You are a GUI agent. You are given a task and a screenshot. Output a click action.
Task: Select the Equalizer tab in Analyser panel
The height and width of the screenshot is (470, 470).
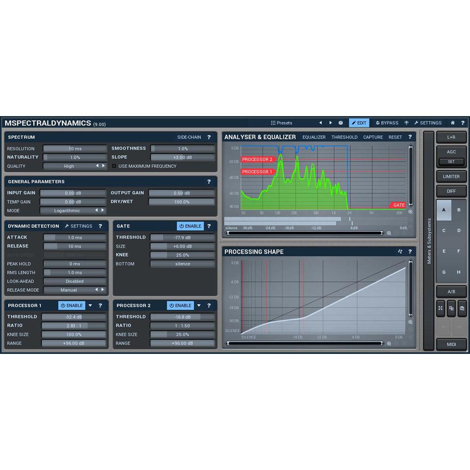pos(314,137)
